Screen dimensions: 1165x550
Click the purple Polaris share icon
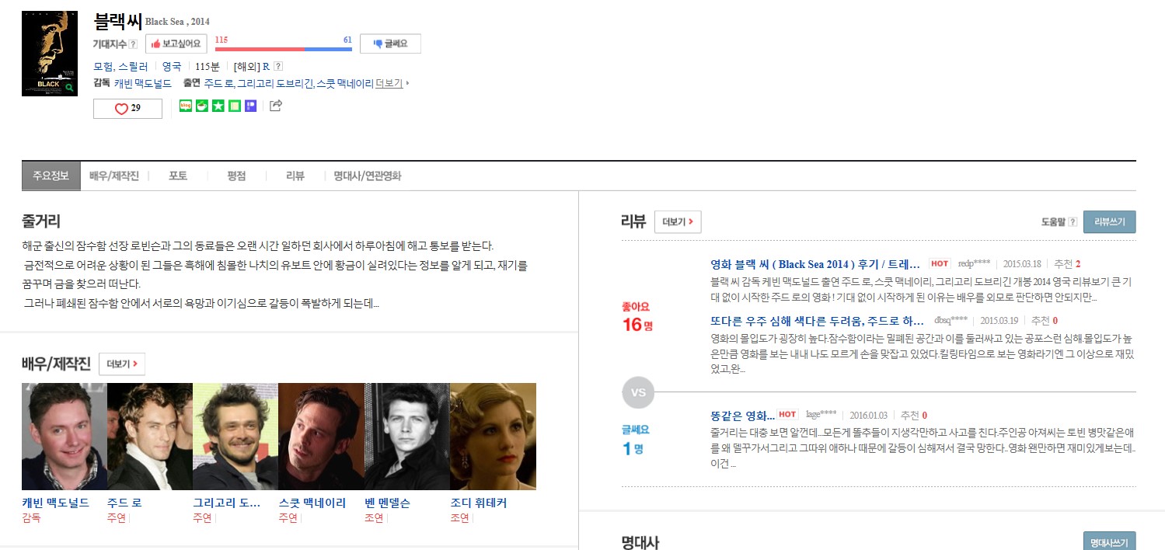point(250,106)
